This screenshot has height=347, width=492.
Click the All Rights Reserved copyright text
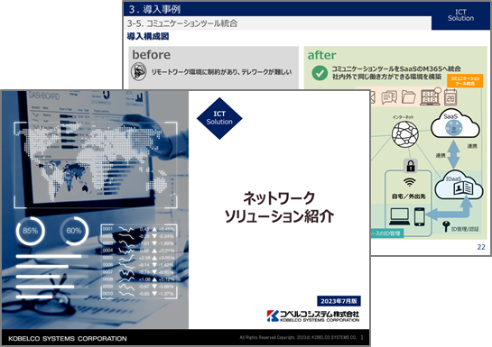click(x=298, y=338)
